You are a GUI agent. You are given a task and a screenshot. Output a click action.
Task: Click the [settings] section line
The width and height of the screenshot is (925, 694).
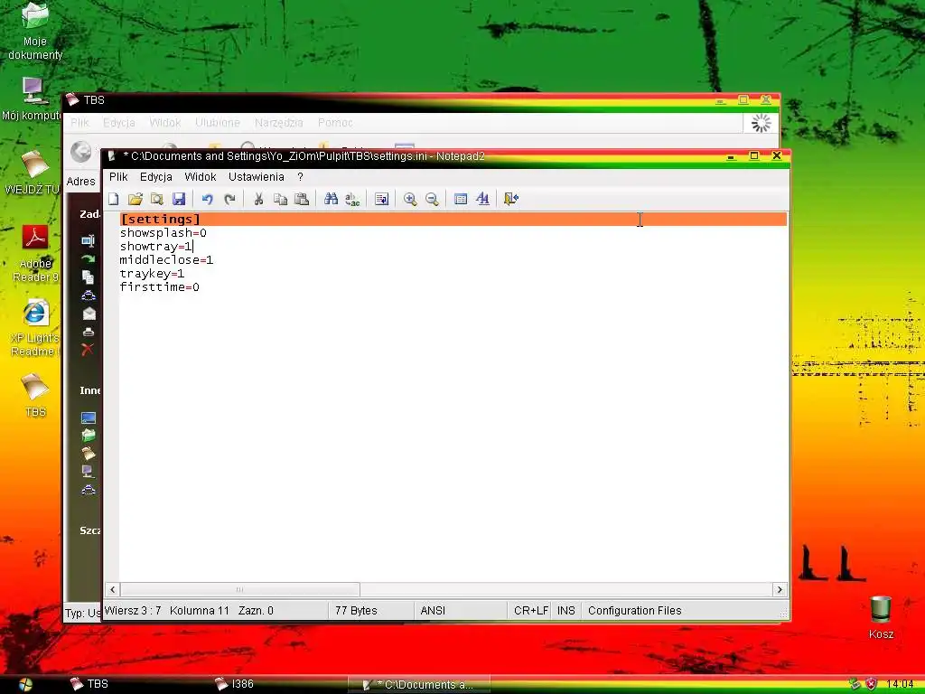(x=453, y=219)
